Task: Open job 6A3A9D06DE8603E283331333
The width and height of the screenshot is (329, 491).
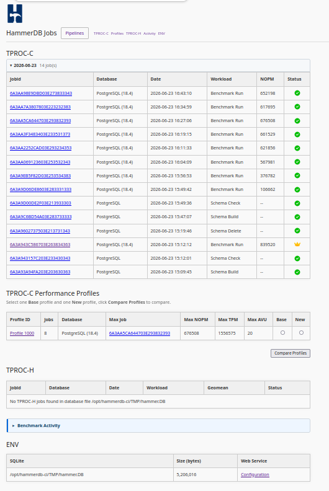Action: (x=40, y=190)
